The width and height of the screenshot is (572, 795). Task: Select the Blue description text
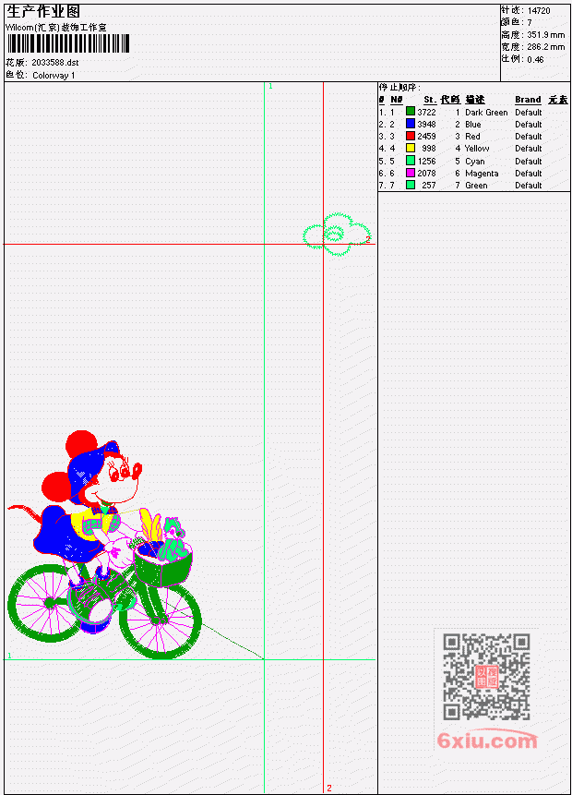click(473, 125)
